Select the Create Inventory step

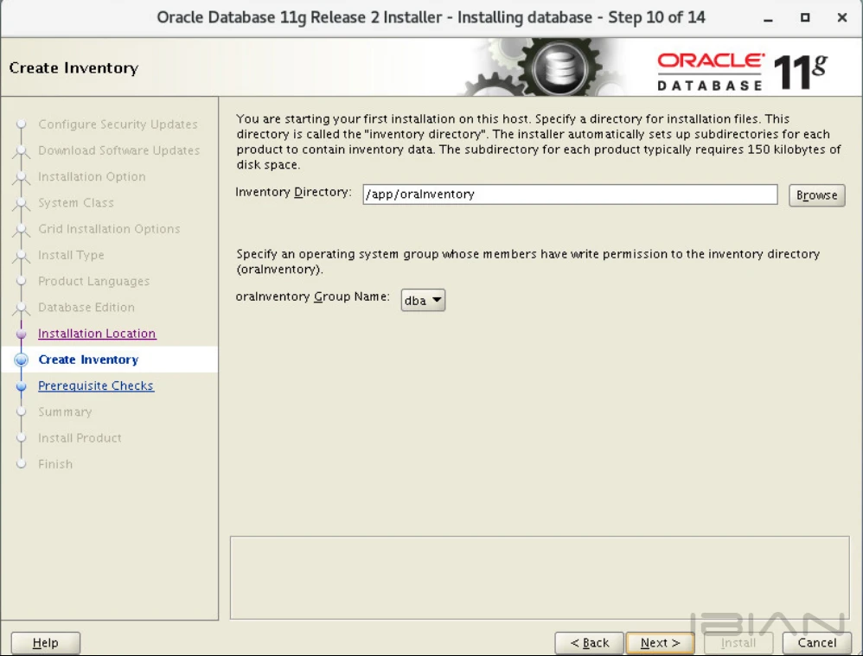pos(88,360)
